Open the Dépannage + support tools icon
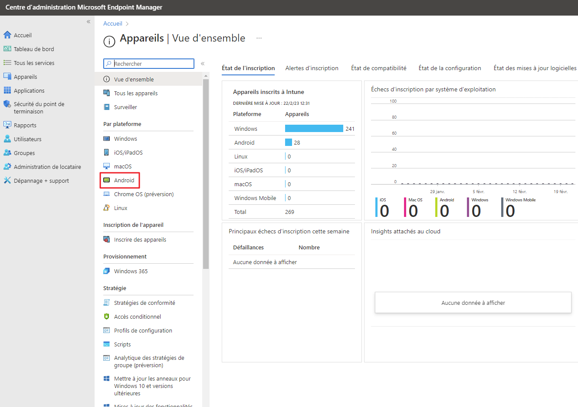The image size is (578, 407). tap(7, 181)
